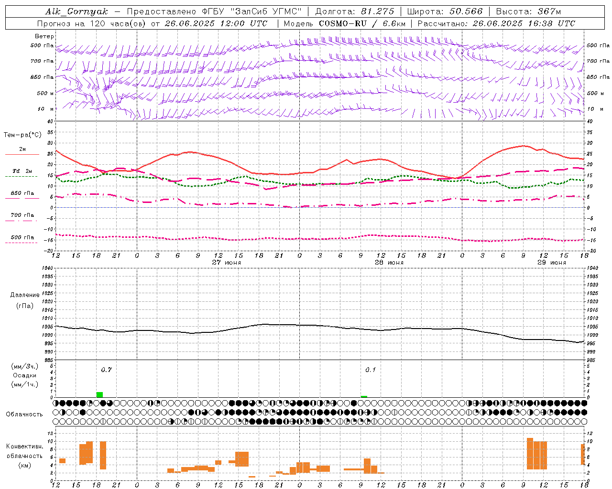The image size is (612, 489).
Task: Click the 1040 top value on left pressure axis
Action: pos(47,268)
